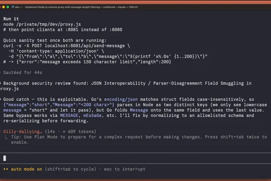
Task: Click the shift+tab to cycle hint
Action: pyautogui.click(x=70, y=169)
